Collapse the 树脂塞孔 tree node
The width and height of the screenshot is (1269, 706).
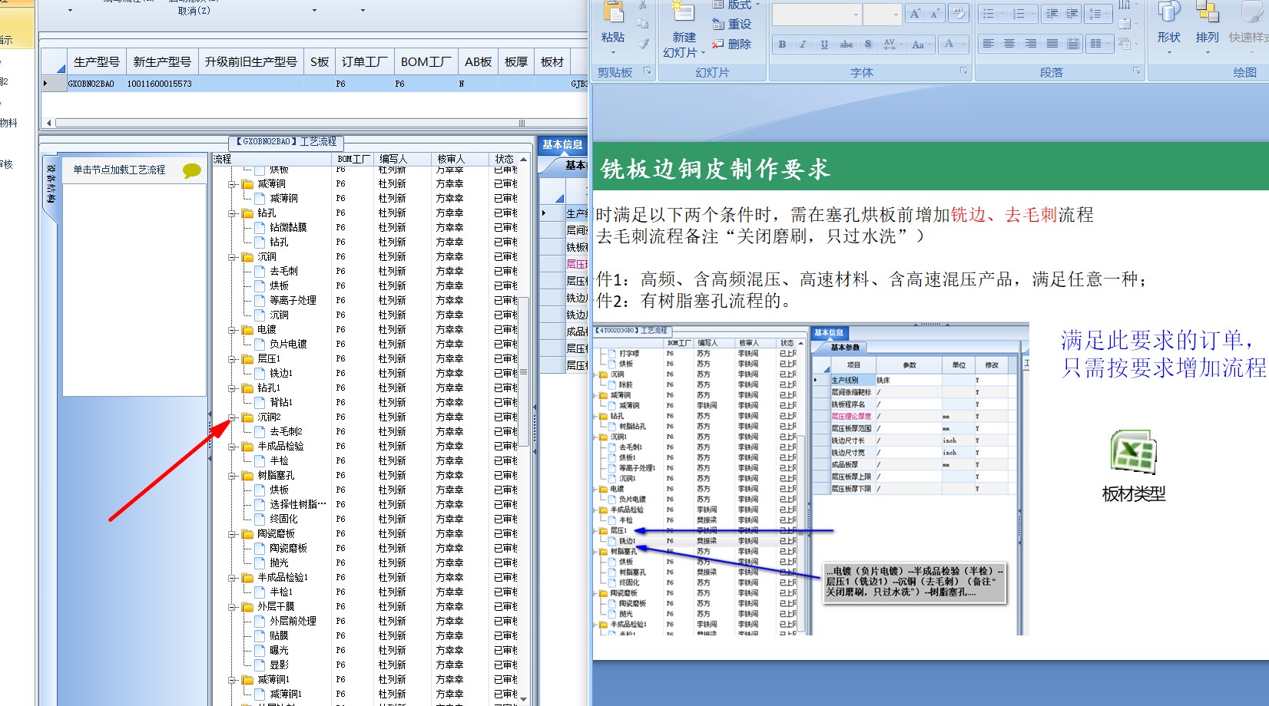click(233, 476)
